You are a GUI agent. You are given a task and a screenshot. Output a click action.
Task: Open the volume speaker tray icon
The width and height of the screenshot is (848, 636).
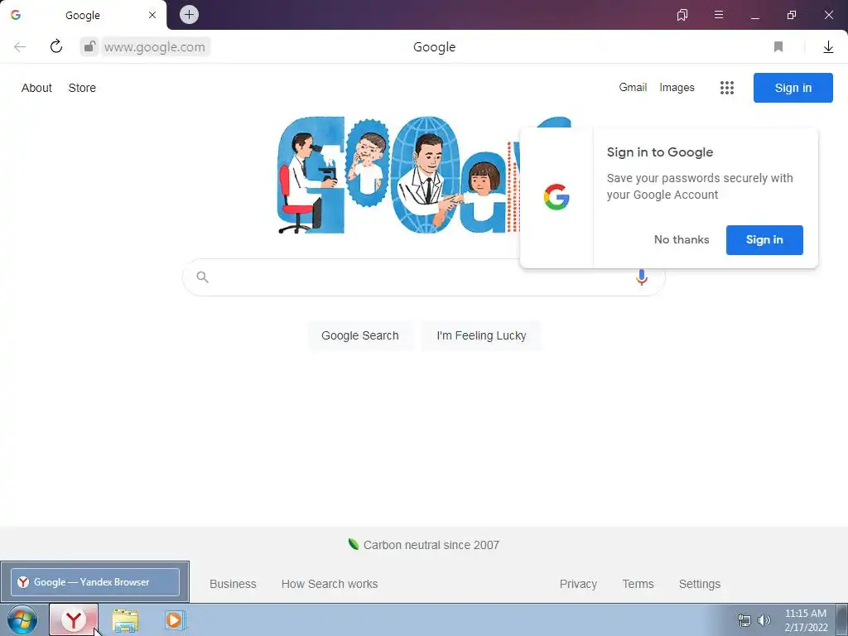point(764,620)
